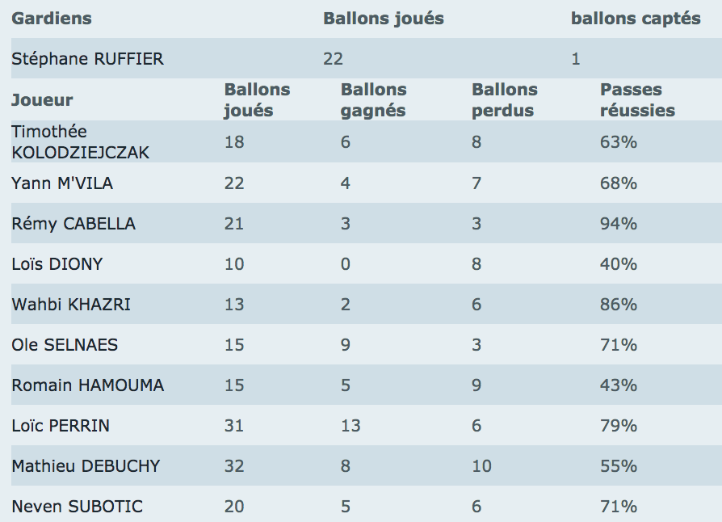Click the Gardiens column header
Image resolution: width=722 pixels, height=522 pixels.
pos(52,19)
